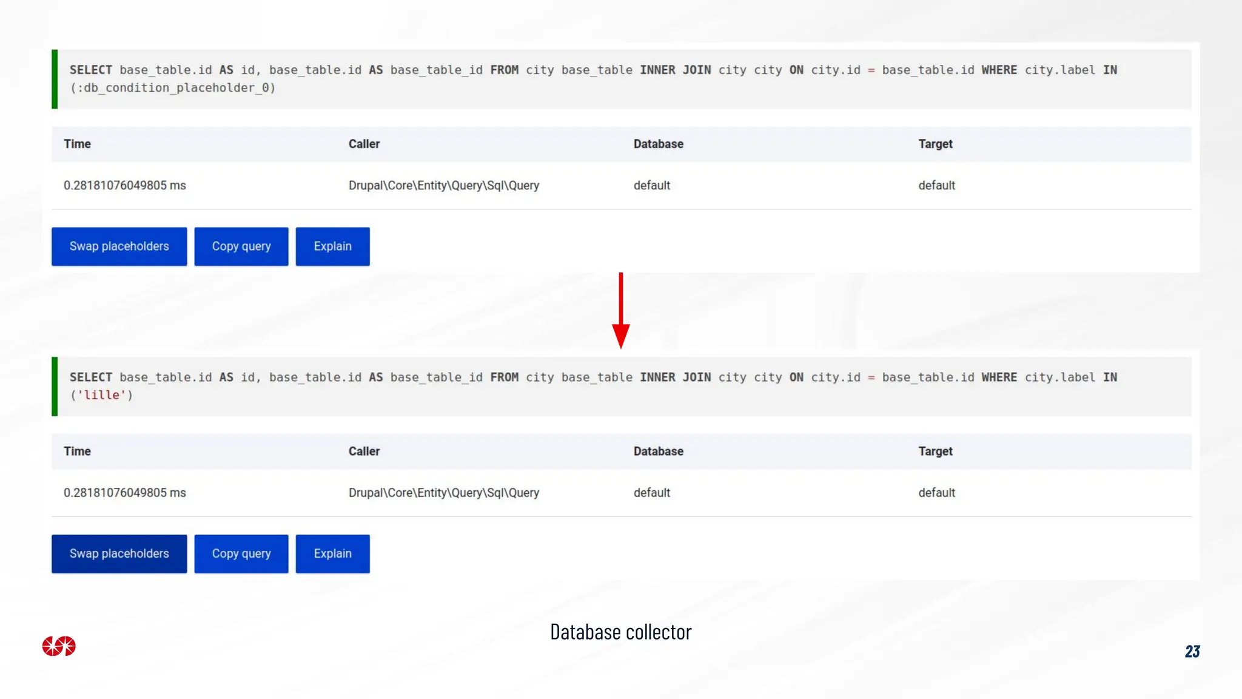Image resolution: width=1242 pixels, height=699 pixels.
Task: Click the upper Copy query button
Action: 241,246
